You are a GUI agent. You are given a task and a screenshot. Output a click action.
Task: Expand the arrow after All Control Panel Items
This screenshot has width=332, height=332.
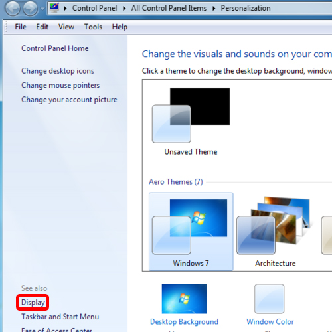(x=214, y=9)
